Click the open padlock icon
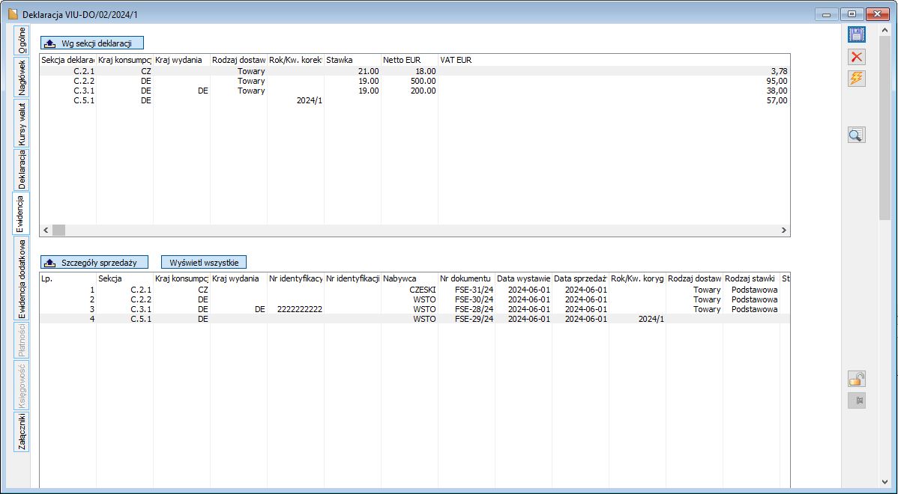898x494 pixels. [x=856, y=379]
